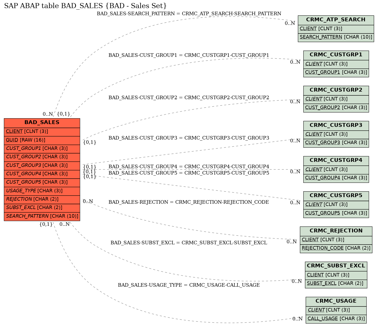Click the CUST_GROUP2 relationship label
This screenshot has width=378, height=326.
[189, 98]
